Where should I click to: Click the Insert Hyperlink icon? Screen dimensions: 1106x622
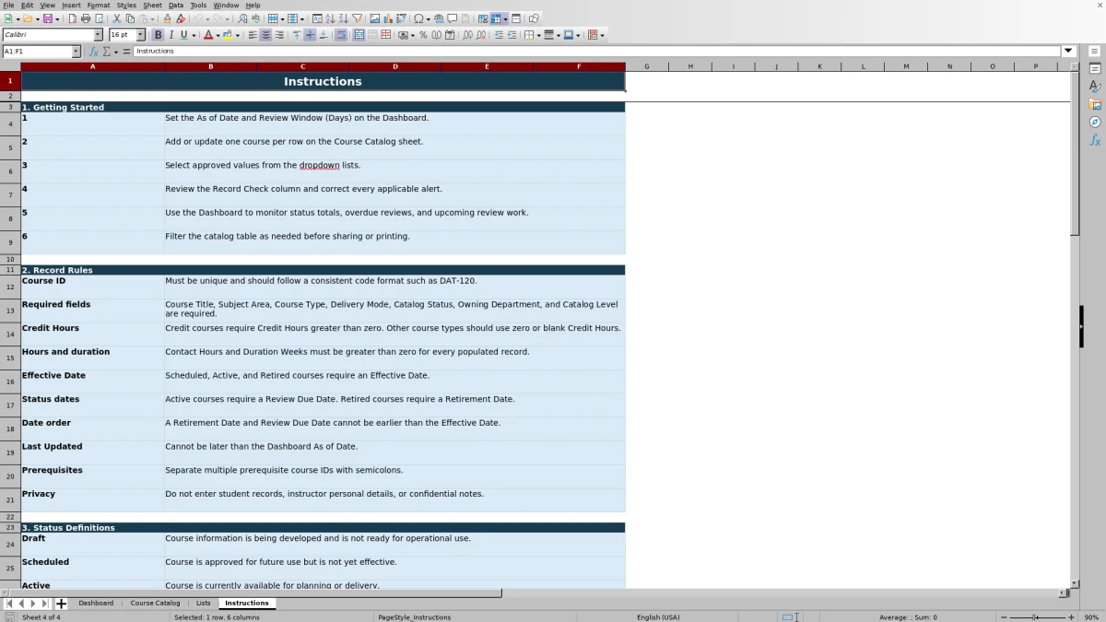click(439, 18)
